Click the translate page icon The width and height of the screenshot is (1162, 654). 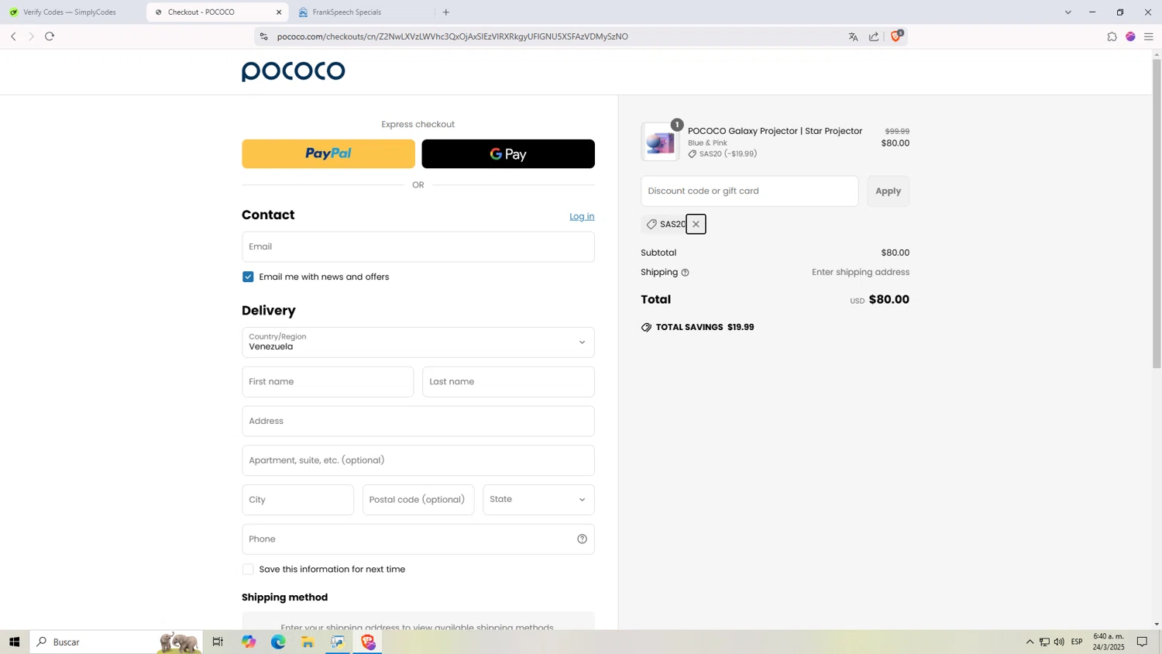pos(853,36)
